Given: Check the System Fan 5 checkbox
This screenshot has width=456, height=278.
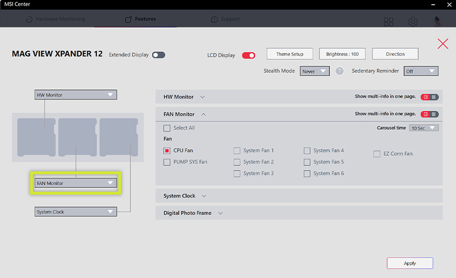Looking at the screenshot, I should point(307,162).
